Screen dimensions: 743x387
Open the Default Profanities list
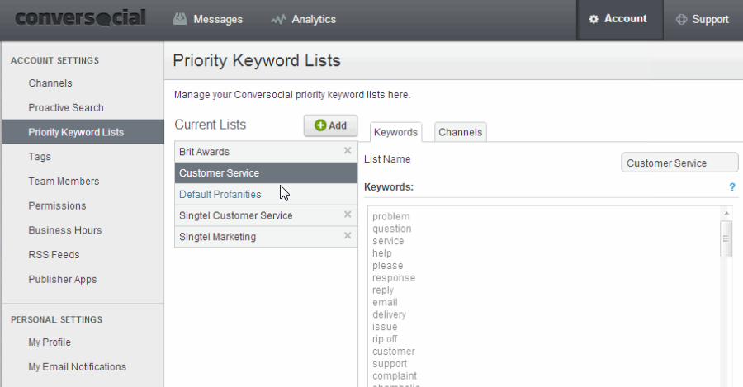click(220, 194)
